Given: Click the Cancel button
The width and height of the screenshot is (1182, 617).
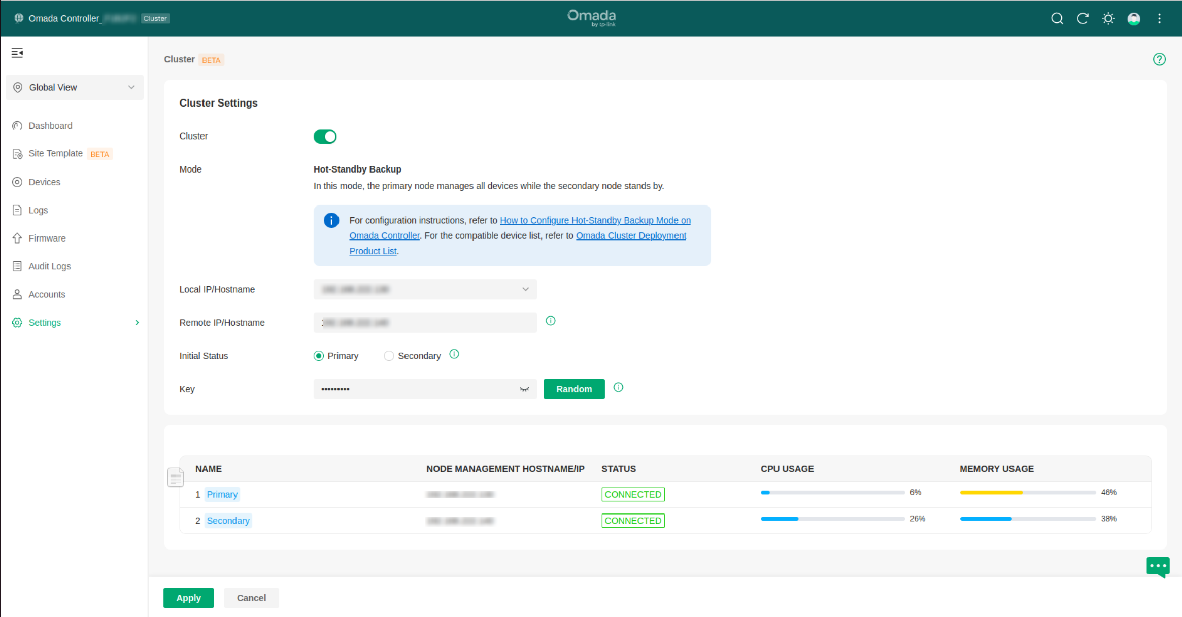Looking at the screenshot, I should coord(251,598).
